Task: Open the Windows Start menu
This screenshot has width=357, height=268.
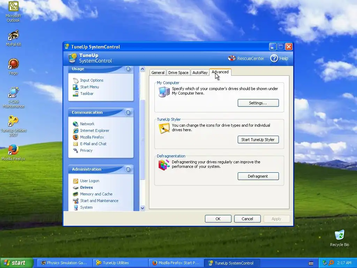Action: 17,263
